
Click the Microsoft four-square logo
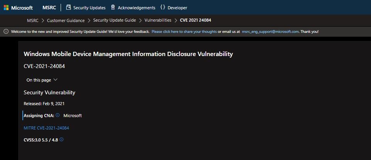tap(6, 8)
